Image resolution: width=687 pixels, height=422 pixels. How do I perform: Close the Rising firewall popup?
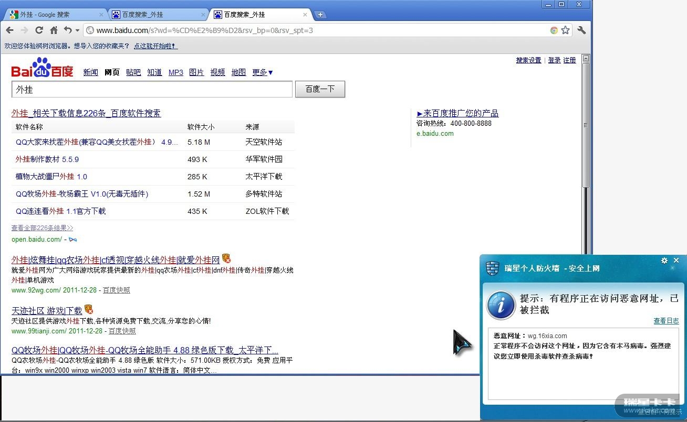pos(676,261)
